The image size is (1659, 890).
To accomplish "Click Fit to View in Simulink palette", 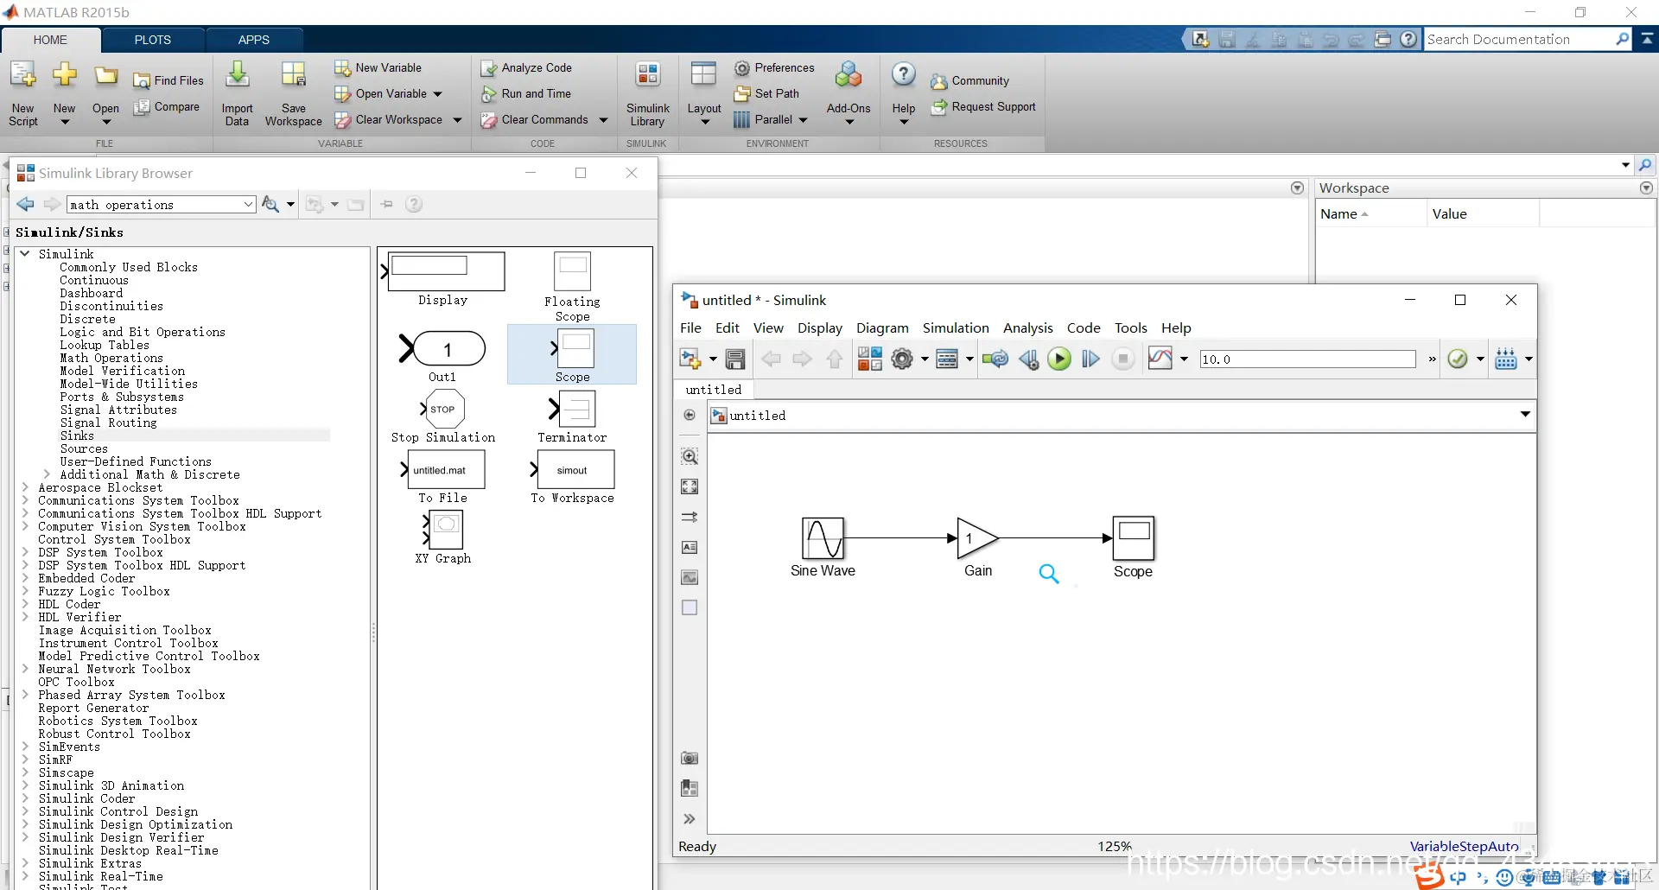I will coord(690,486).
